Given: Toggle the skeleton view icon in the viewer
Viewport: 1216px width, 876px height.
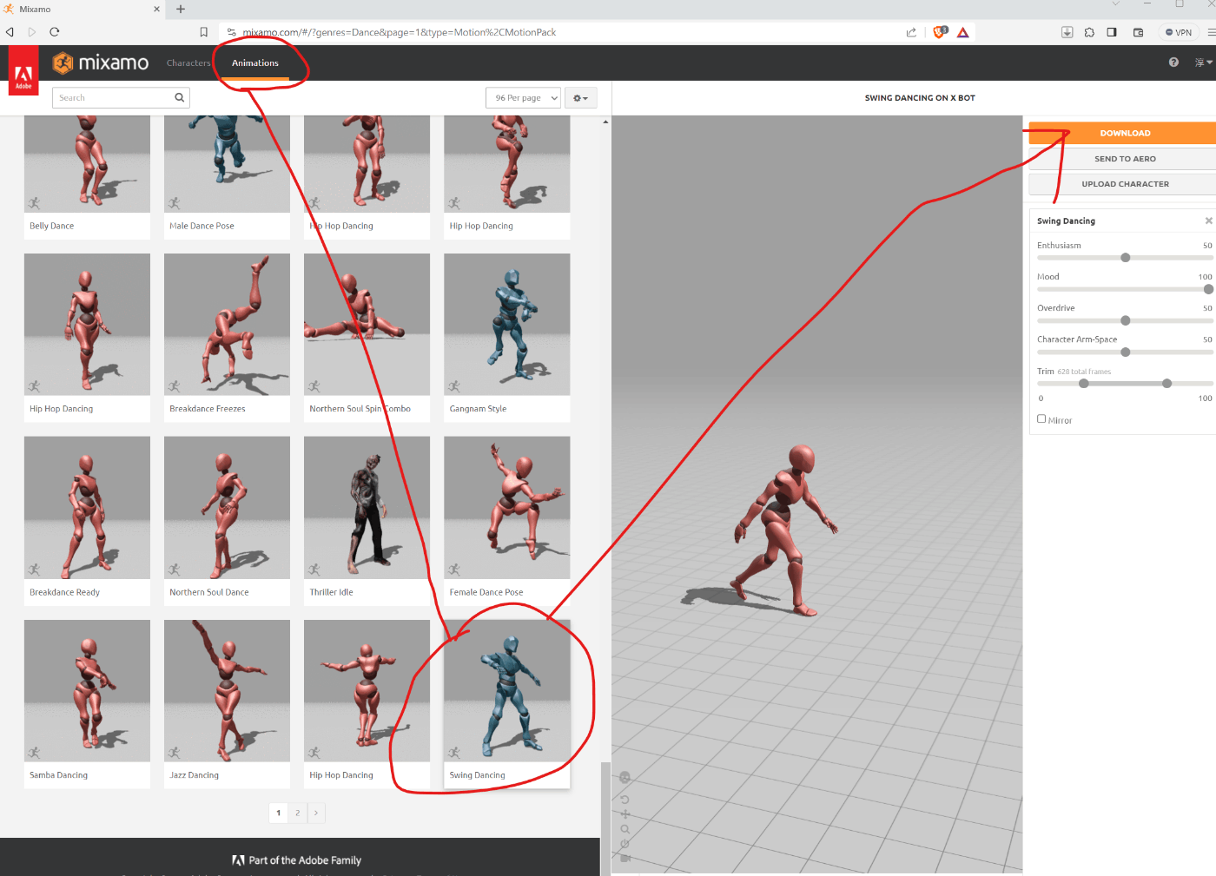Looking at the screenshot, I should coord(624,777).
